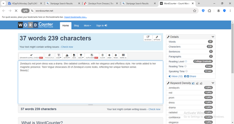Open a new browser tab
The height and width of the screenshot is (124, 234).
[x=199, y=3]
